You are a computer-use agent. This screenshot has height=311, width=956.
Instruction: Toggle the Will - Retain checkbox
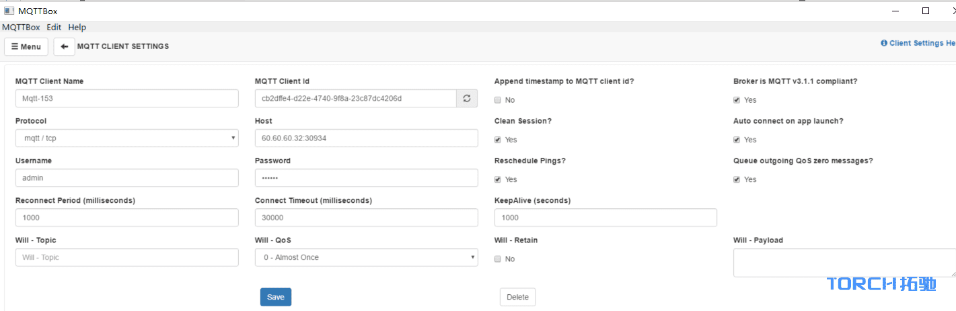coord(498,259)
